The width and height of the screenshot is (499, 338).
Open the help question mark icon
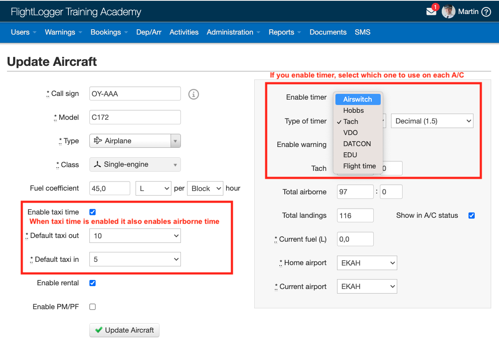click(486, 12)
